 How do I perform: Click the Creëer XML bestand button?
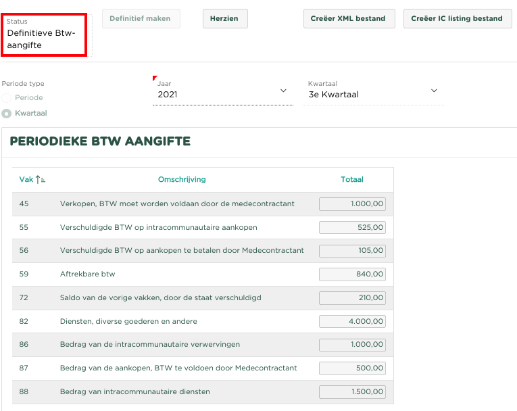[348, 19]
